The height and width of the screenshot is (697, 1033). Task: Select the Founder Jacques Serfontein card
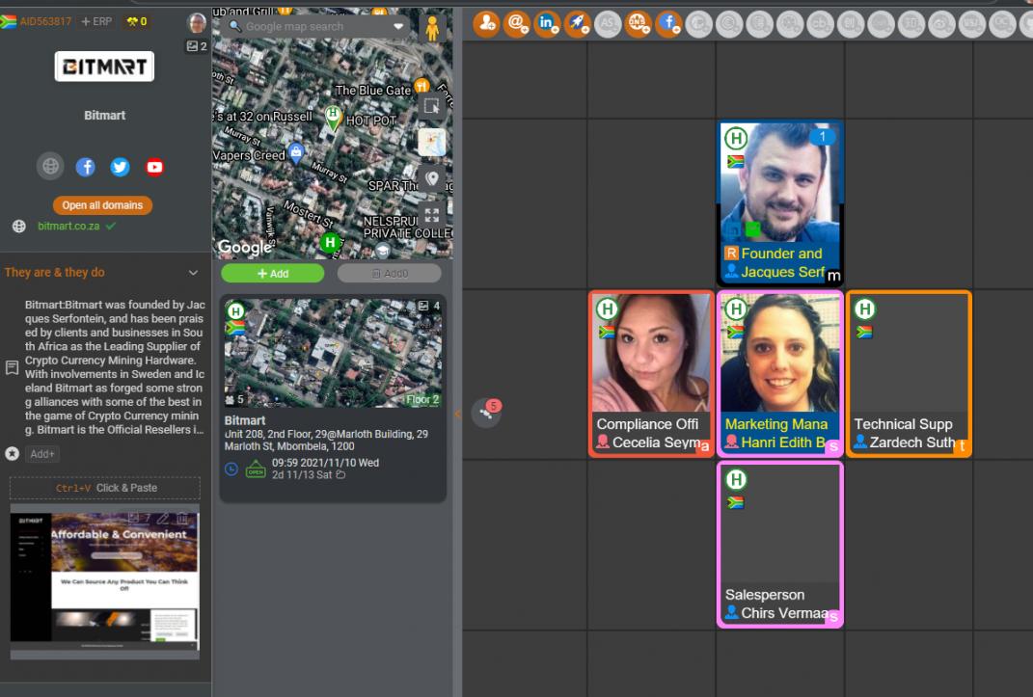pos(780,203)
